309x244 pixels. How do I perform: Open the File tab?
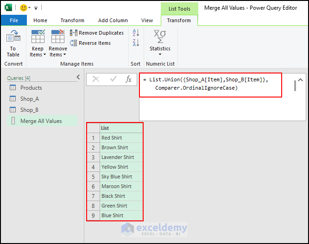click(14, 20)
